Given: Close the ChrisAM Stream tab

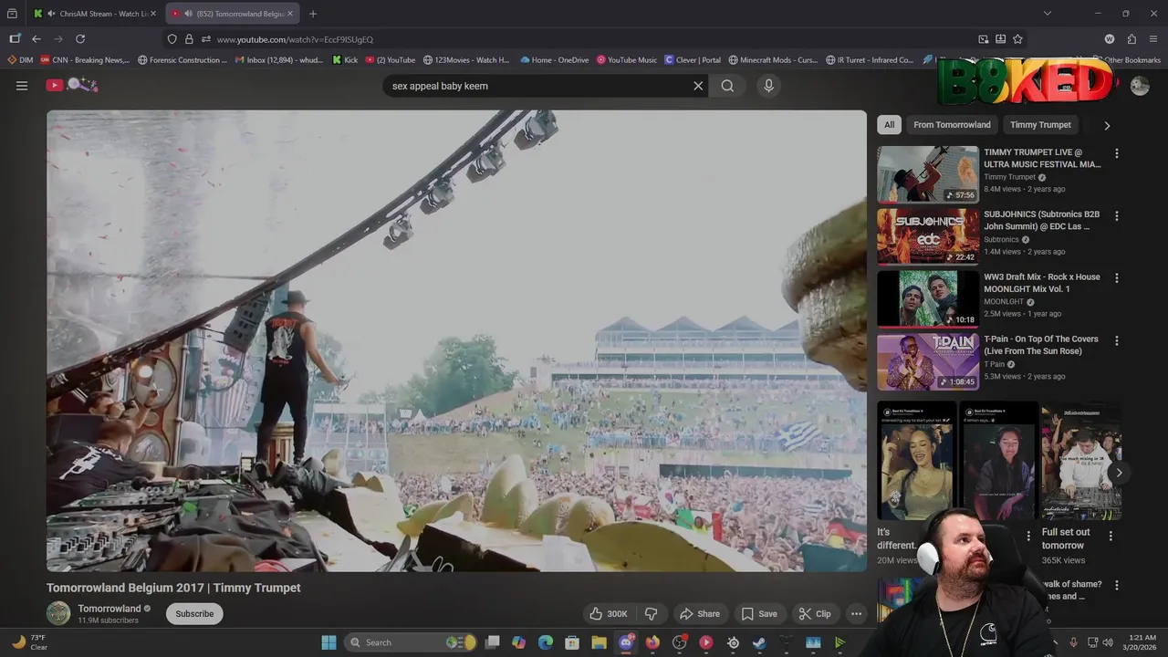Looking at the screenshot, I should click(153, 14).
